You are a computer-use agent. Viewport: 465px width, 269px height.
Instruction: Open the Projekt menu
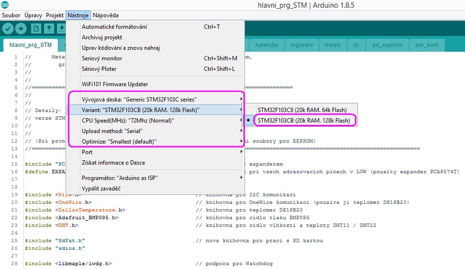(x=55, y=15)
